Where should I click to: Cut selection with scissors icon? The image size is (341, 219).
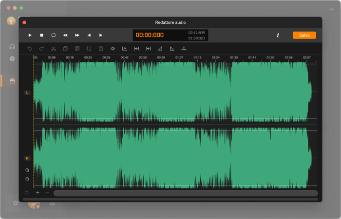(53, 49)
